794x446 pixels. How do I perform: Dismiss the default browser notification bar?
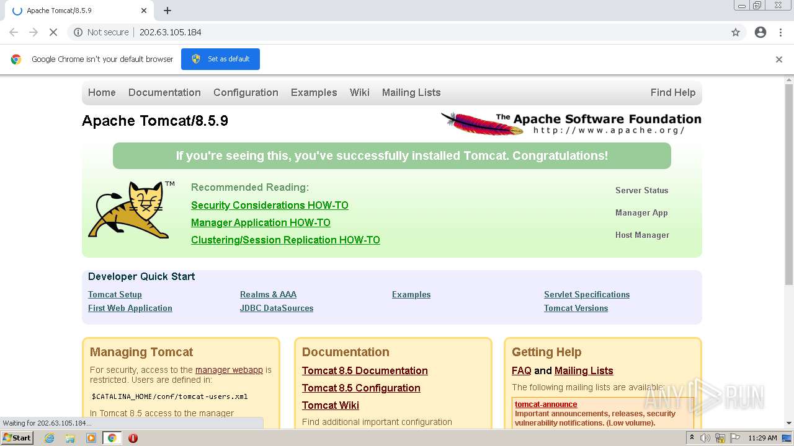click(779, 59)
